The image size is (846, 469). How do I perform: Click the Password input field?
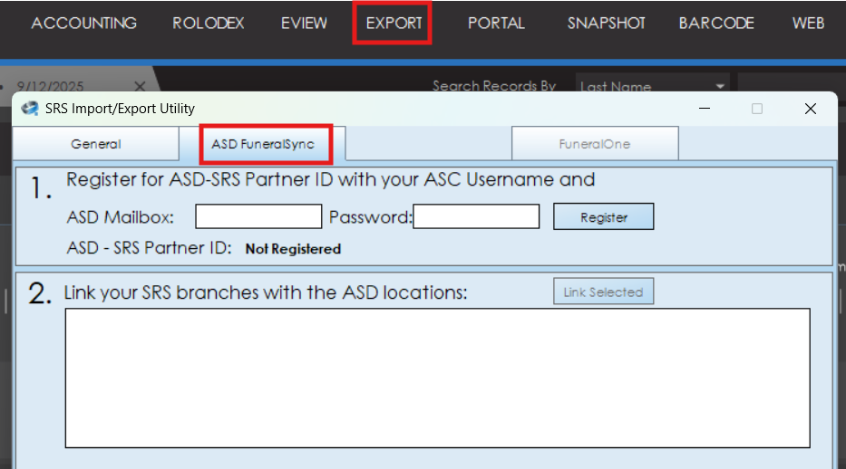(x=476, y=216)
